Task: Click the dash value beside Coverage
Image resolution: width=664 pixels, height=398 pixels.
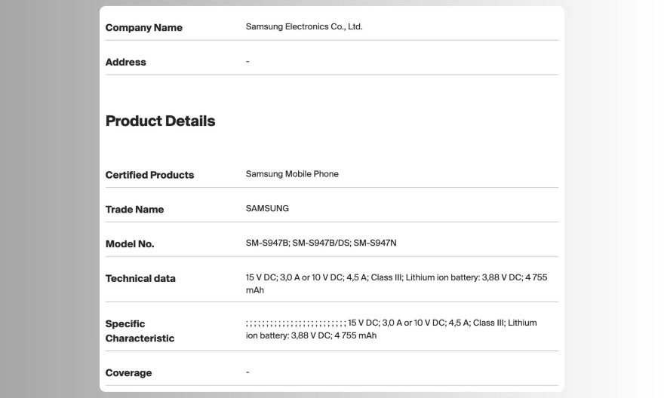Action: [247, 372]
